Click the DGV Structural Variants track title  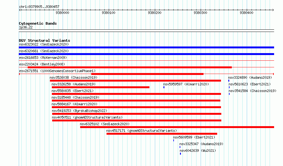pos(45,40)
